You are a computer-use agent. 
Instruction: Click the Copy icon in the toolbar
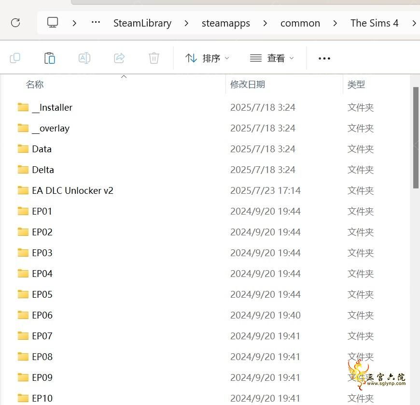(x=15, y=58)
